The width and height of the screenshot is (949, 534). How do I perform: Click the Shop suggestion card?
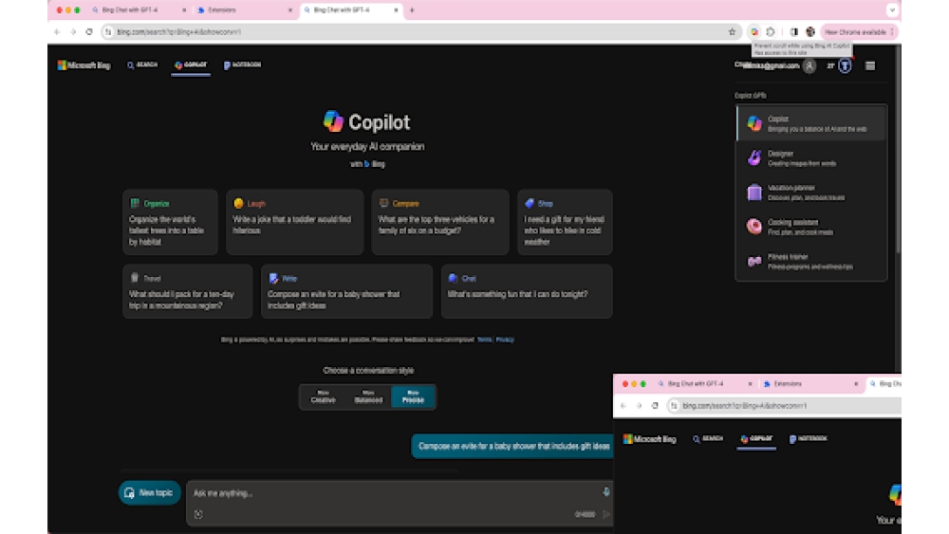pyautogui.click(x=565, y=222)
